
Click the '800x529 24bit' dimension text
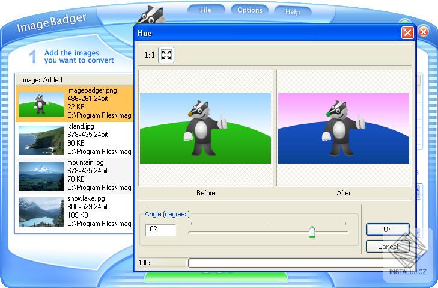(88, 207)
